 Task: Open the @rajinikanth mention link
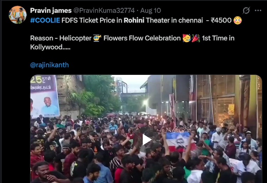tap(49, 65)
